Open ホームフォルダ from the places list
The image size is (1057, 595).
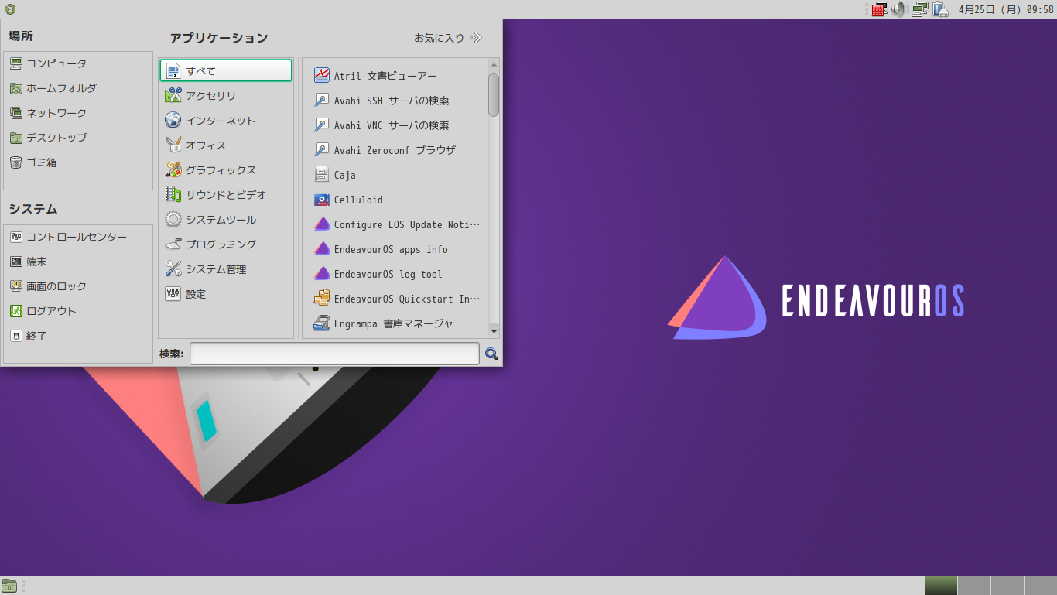click(x=78, y=88)
